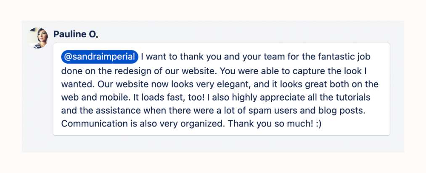Open the @sandraimperial mention tag

[x=100, y=57]
